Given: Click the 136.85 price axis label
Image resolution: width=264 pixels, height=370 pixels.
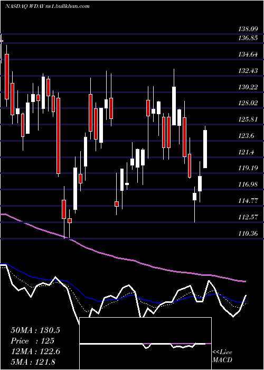Looking at the screenshot, I should point(248,38).
